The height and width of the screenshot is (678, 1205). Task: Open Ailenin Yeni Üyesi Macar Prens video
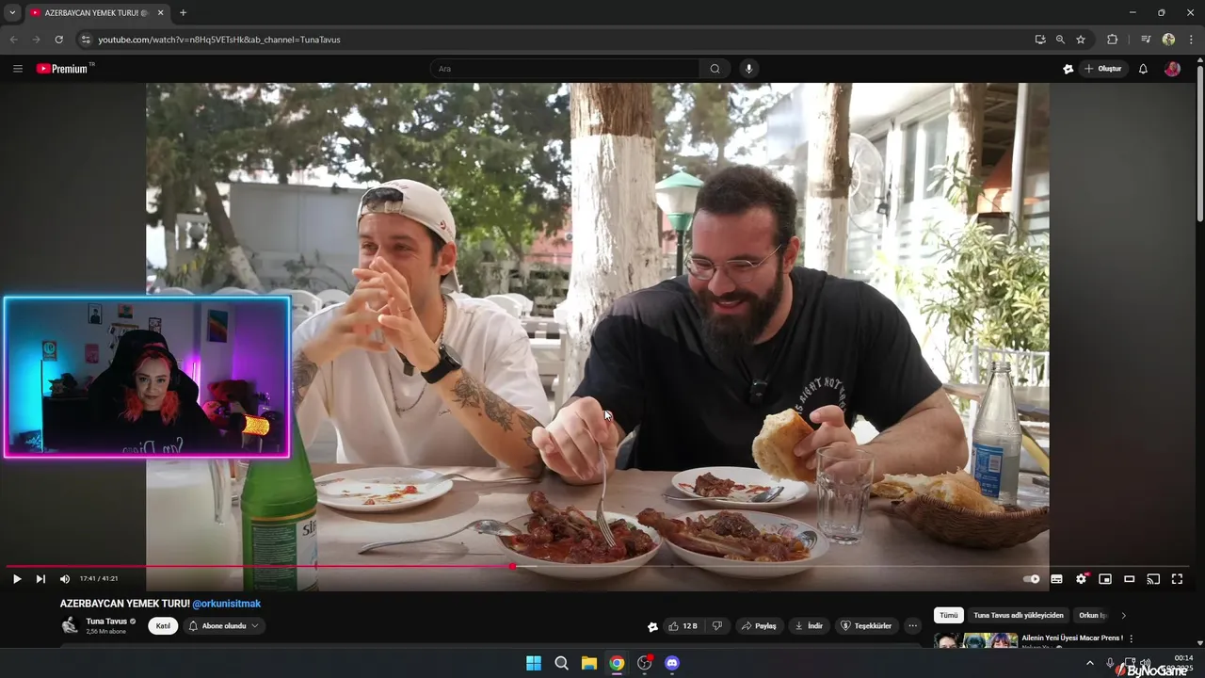[x=1072, y=638]
